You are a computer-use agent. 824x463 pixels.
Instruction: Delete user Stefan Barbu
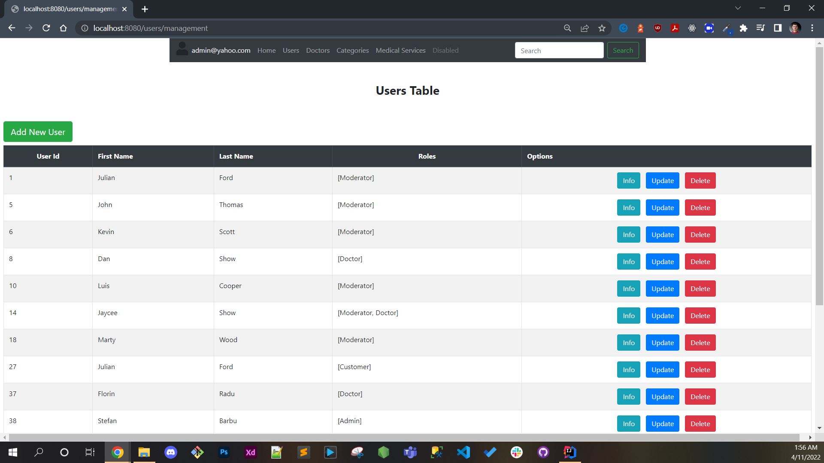coord(700,423)
